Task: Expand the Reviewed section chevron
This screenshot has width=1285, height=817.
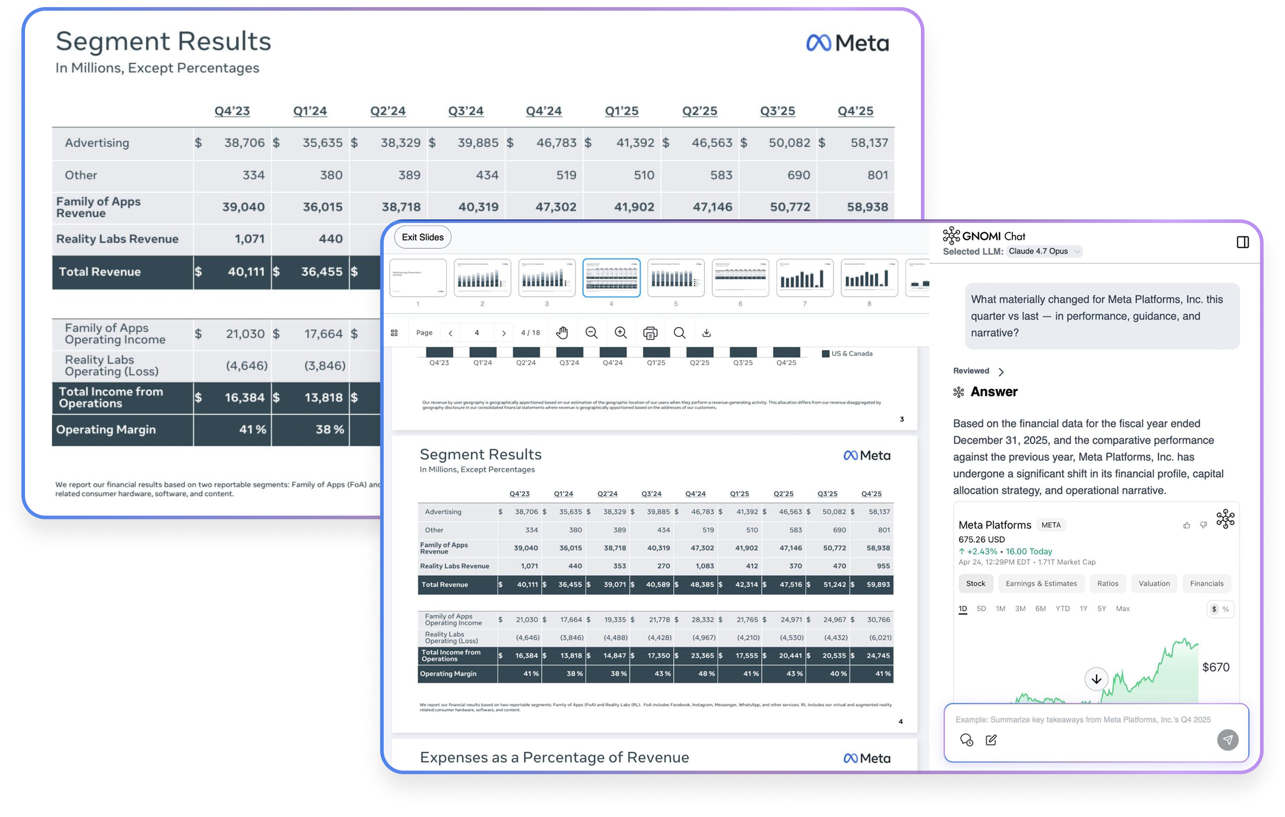Action: (x=1001, y=371)
